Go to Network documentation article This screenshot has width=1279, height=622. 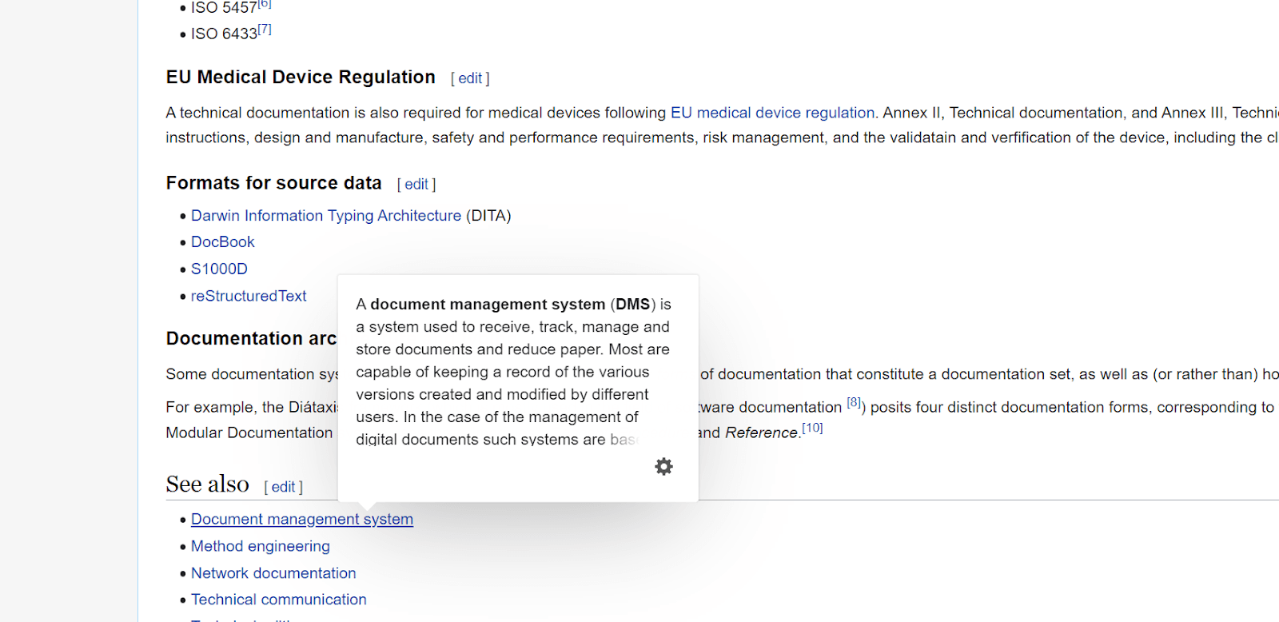point(273,573)
